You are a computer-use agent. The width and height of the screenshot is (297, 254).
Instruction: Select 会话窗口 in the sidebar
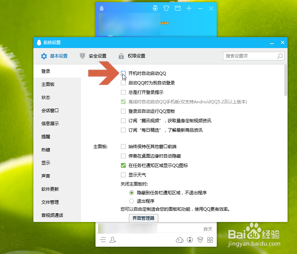[57, 111]
